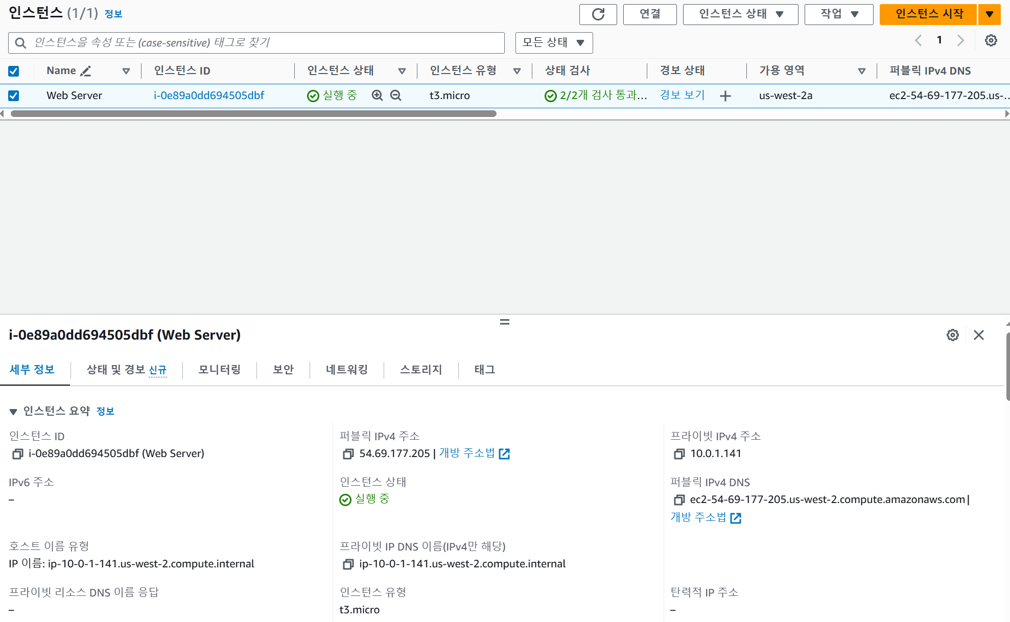1010x622 pixels.
Task: Uncheck the Web Server row checkbox
Action: pyautogui.click(x=14, y=95)
